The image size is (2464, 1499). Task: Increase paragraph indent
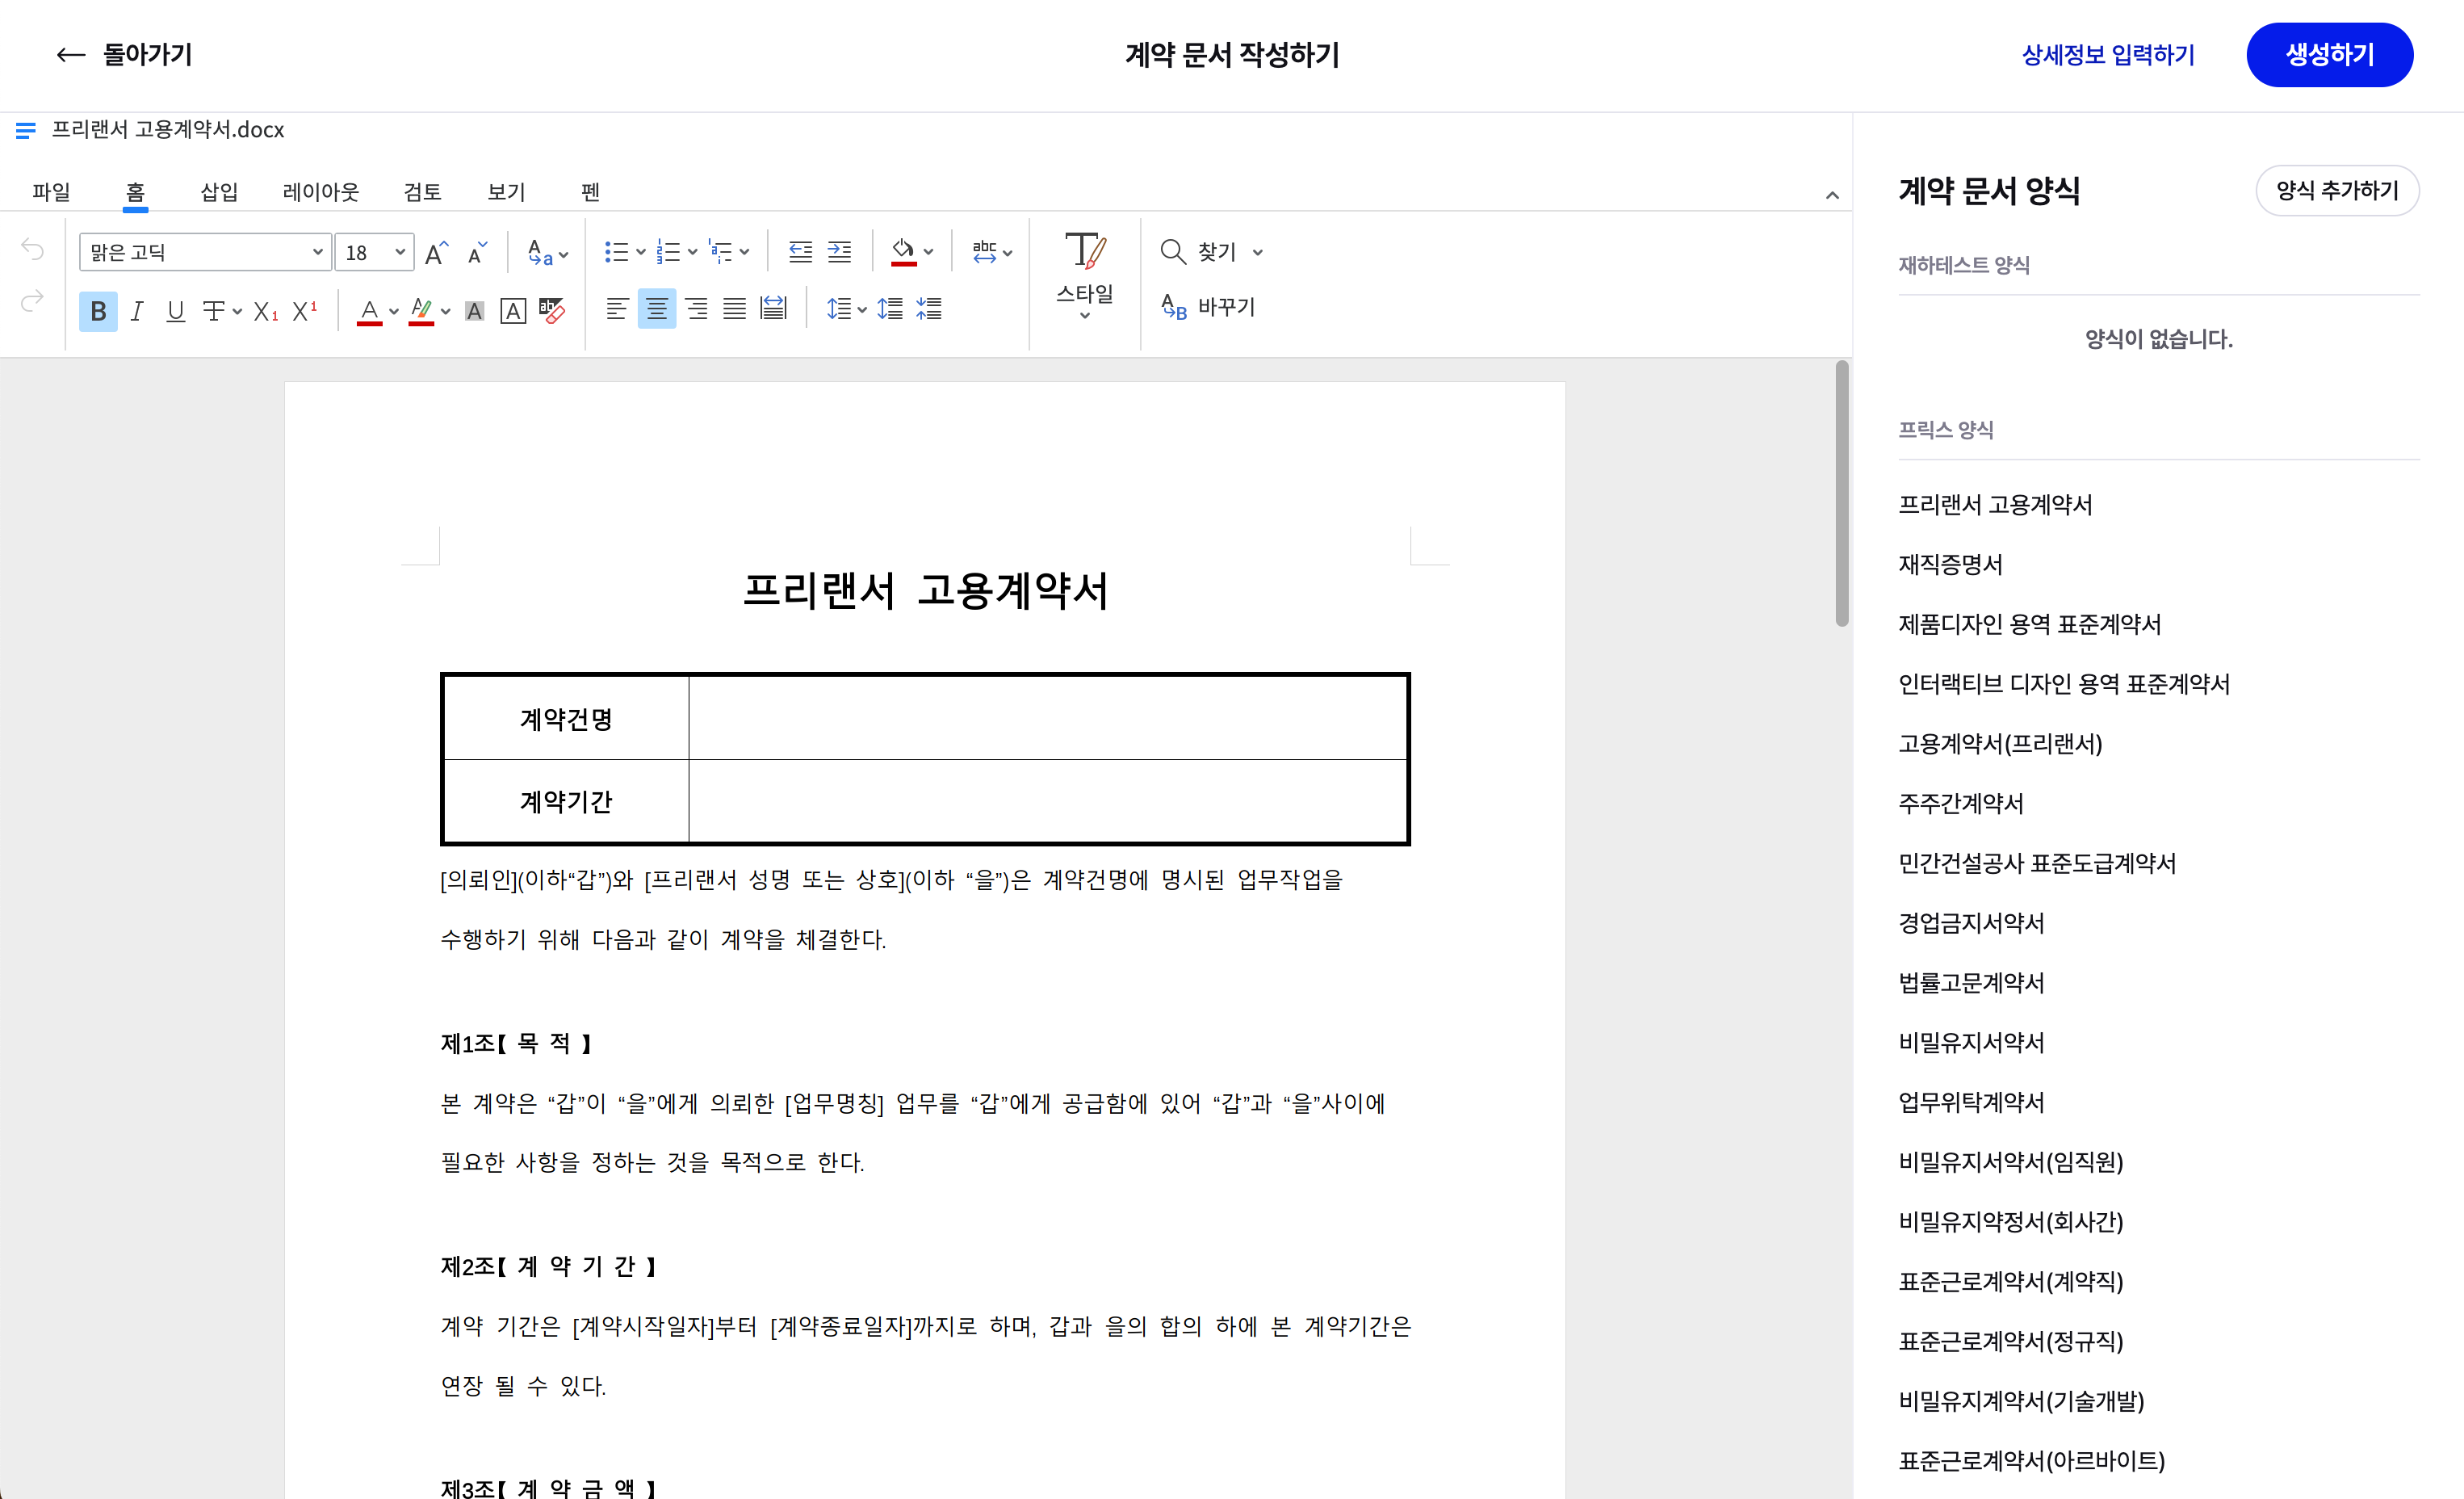839,252
